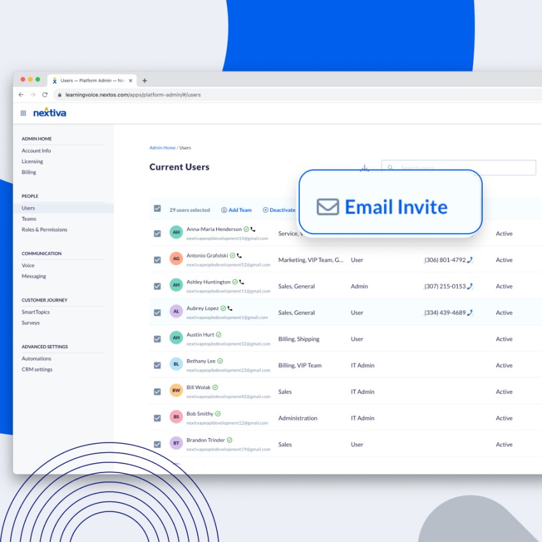Uncheck the checkbox for Anna-Maria Henderson
This screenshot has width=542, height=542.
(x=157, y=233)
